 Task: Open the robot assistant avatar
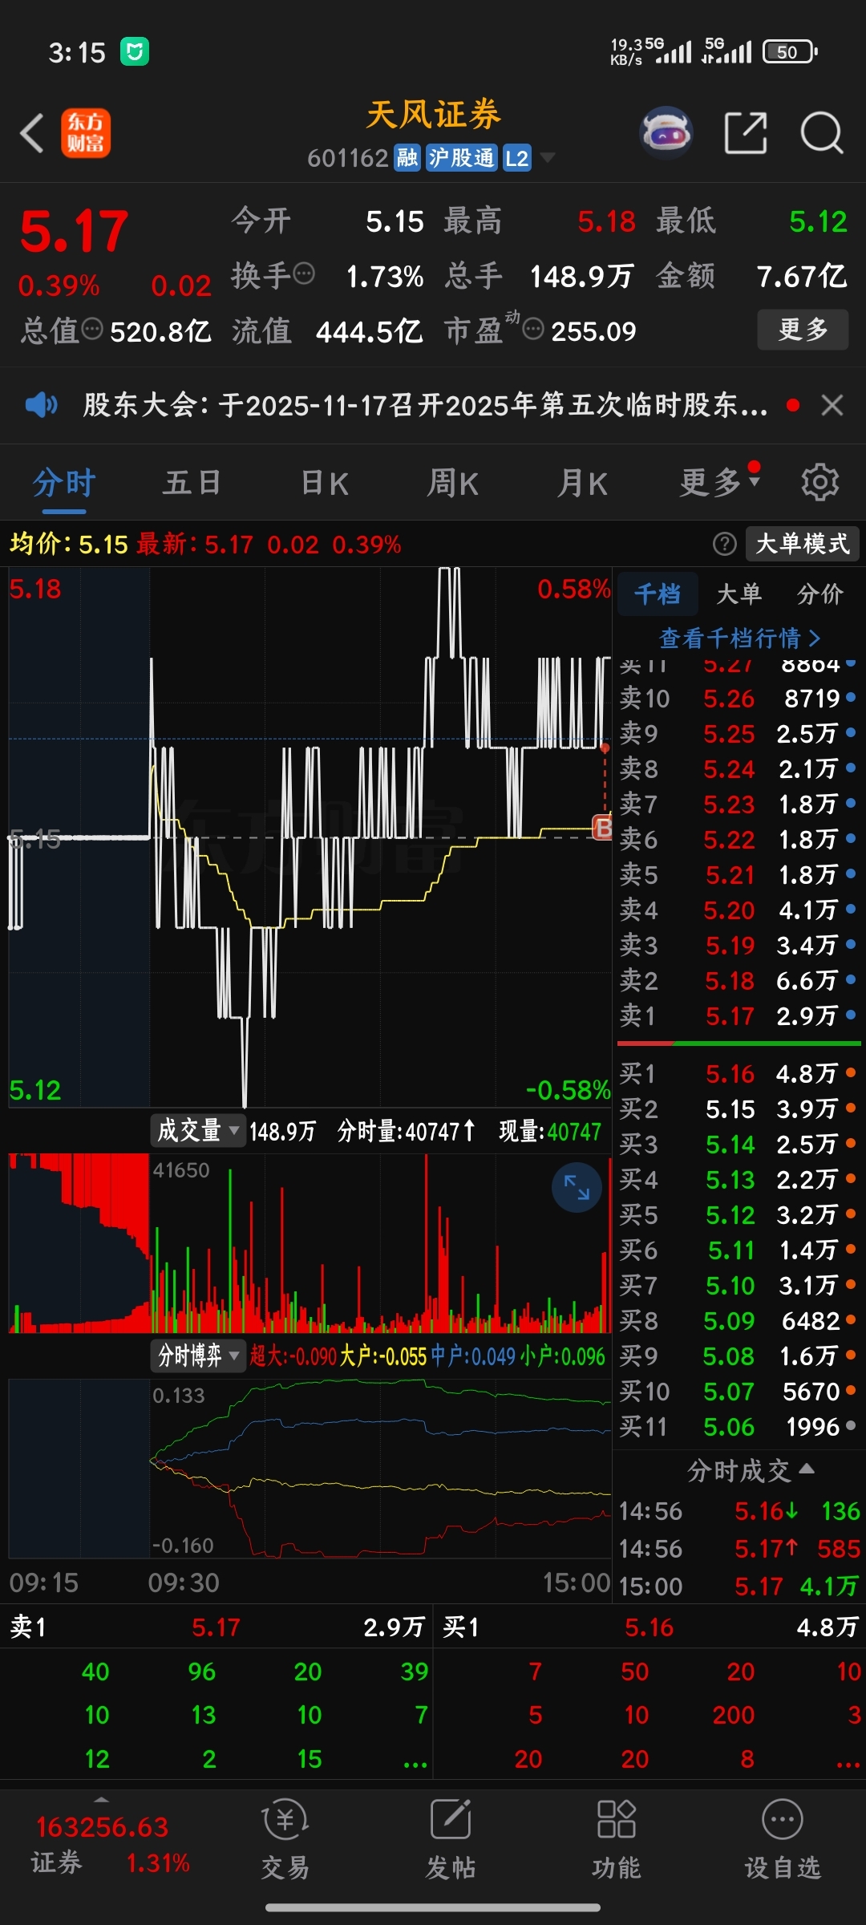coord(666,133)
